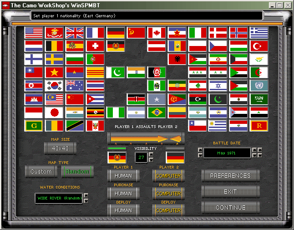This screenshot has width=294, height=230.
Task: Select the USMC red flag
Action: (54, 33)
